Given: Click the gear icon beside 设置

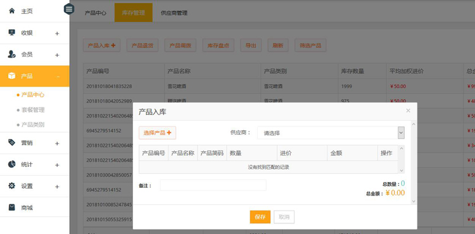Looking at the screenshot, I should tap(12, 186).
